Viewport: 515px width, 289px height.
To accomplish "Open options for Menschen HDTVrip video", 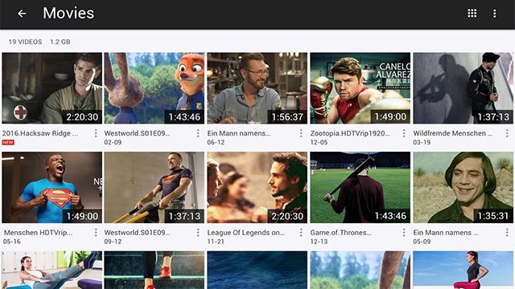I will tap(96, 232).
